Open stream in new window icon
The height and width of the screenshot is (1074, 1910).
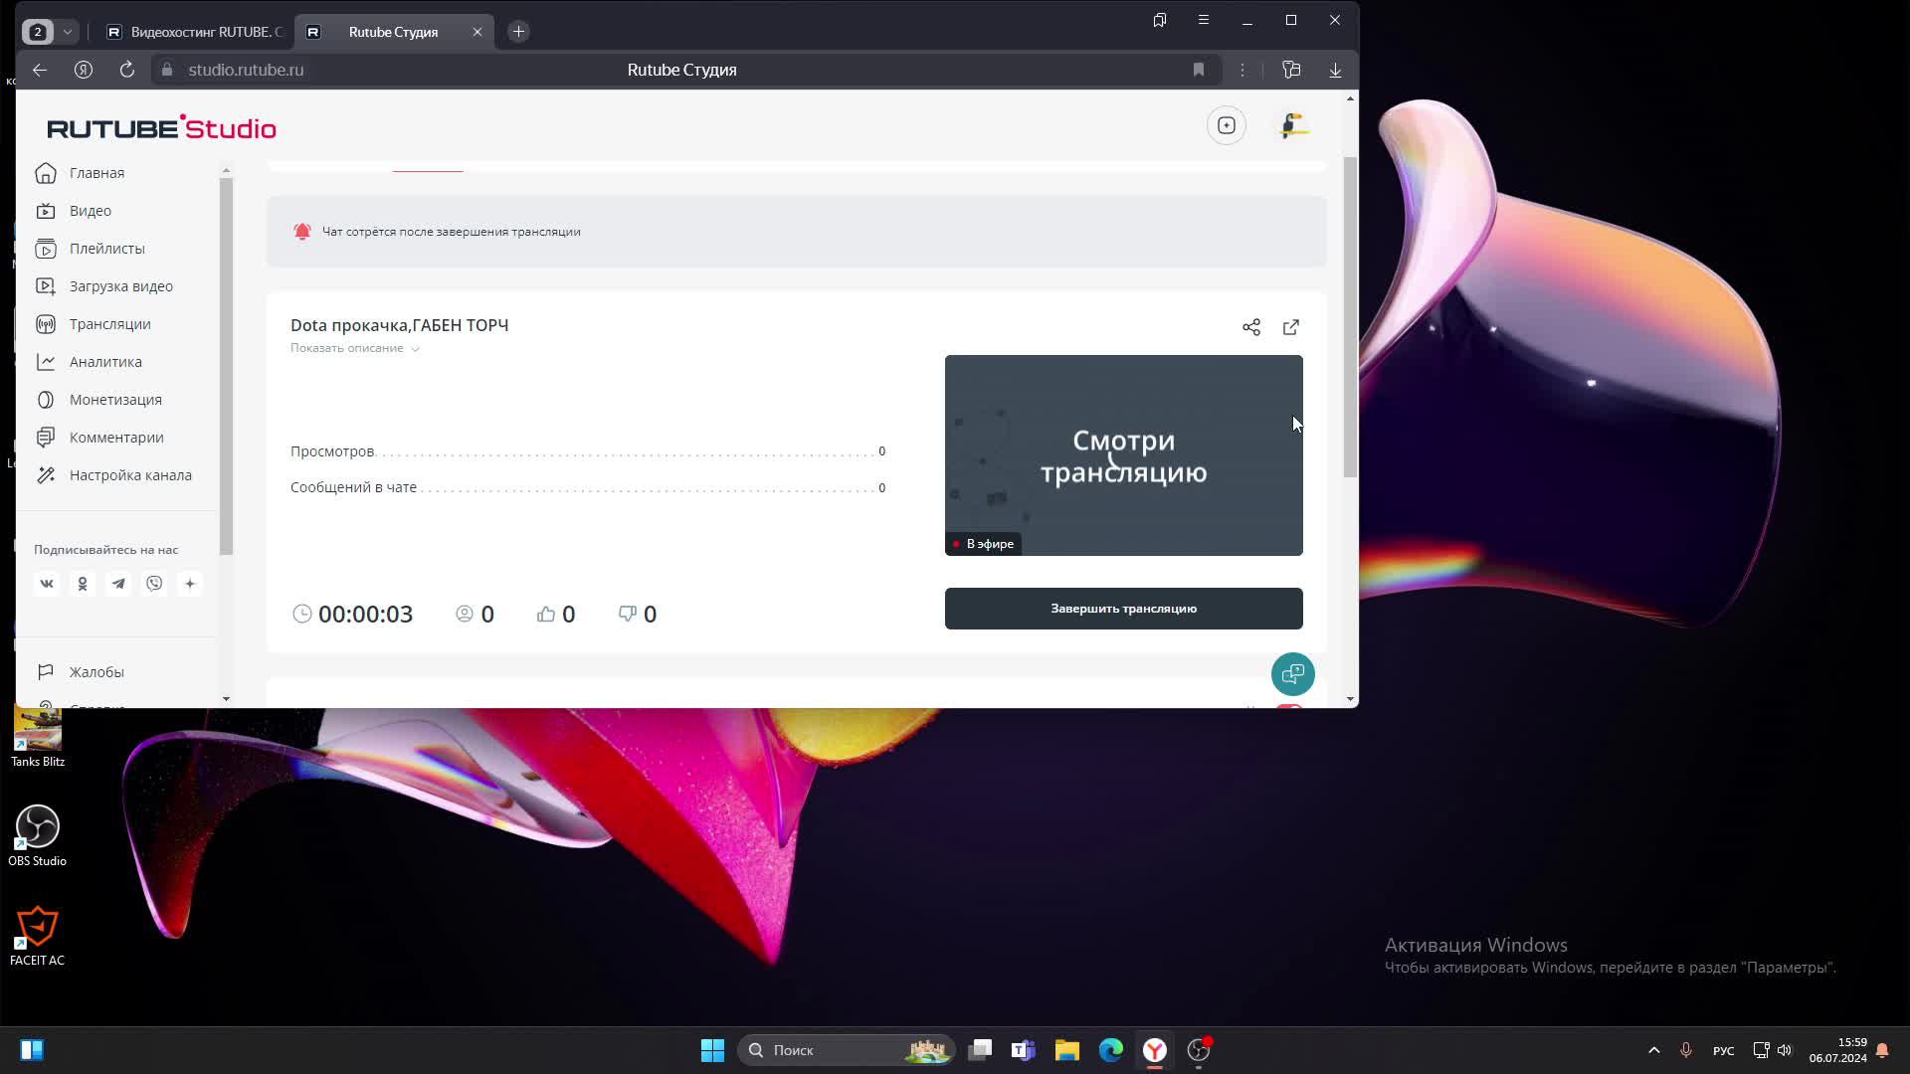[1291, 327]
